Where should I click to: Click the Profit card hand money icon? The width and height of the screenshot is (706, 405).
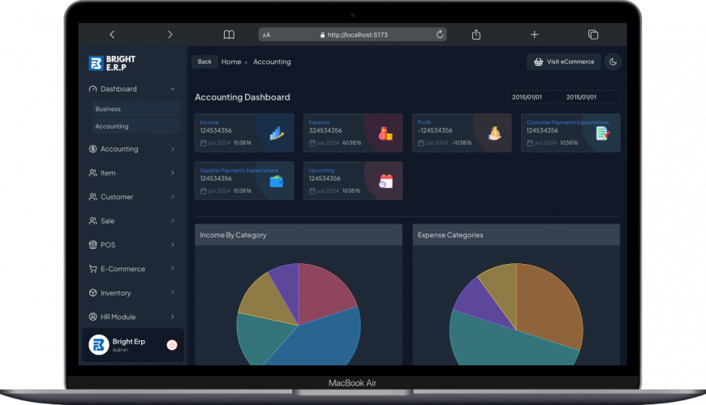click(x=494, y=133)
